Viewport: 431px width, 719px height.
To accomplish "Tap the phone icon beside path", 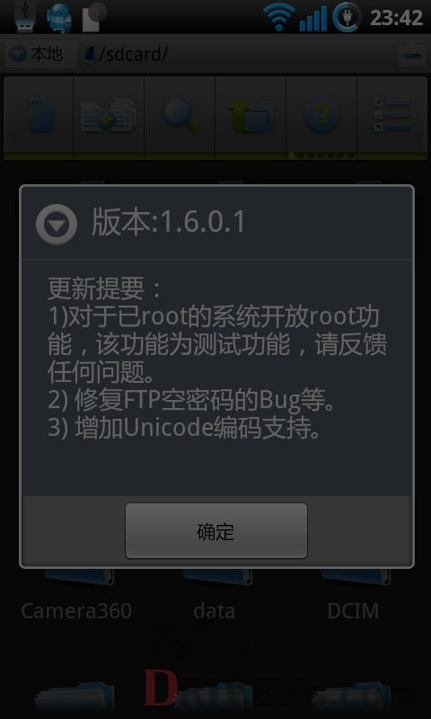I will (89, 55).
